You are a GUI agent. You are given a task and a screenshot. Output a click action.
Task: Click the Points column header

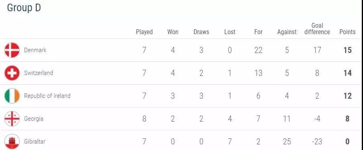(x=347, y=32)
